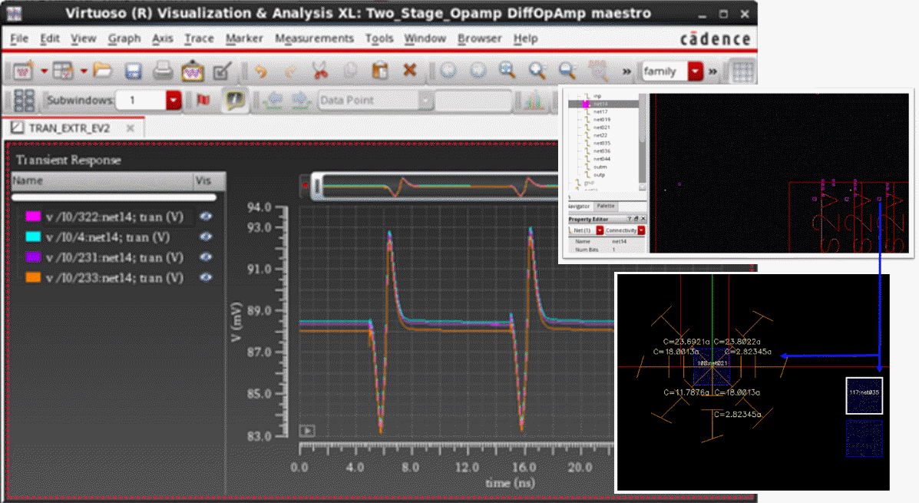This screenshot has height=503, width=919.
Task: Click the save floppy disk icon
Action: (133, 71)
